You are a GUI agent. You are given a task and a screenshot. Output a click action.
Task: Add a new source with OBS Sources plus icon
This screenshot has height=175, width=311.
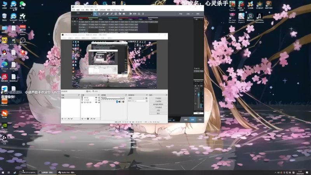coord(82,119)
